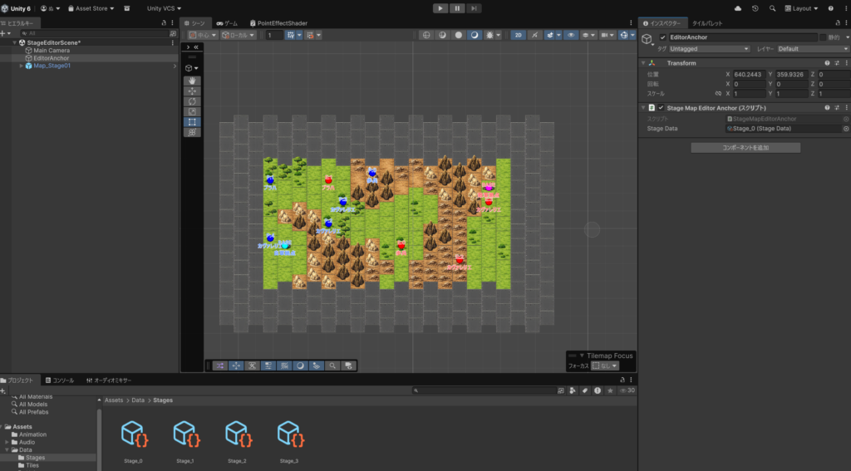Image resolution: width=851 pixels, height=471 pixels.
Task: Toggle the Stage Map Editor Anchor script checkbox
Action: [x=662, y=108]
